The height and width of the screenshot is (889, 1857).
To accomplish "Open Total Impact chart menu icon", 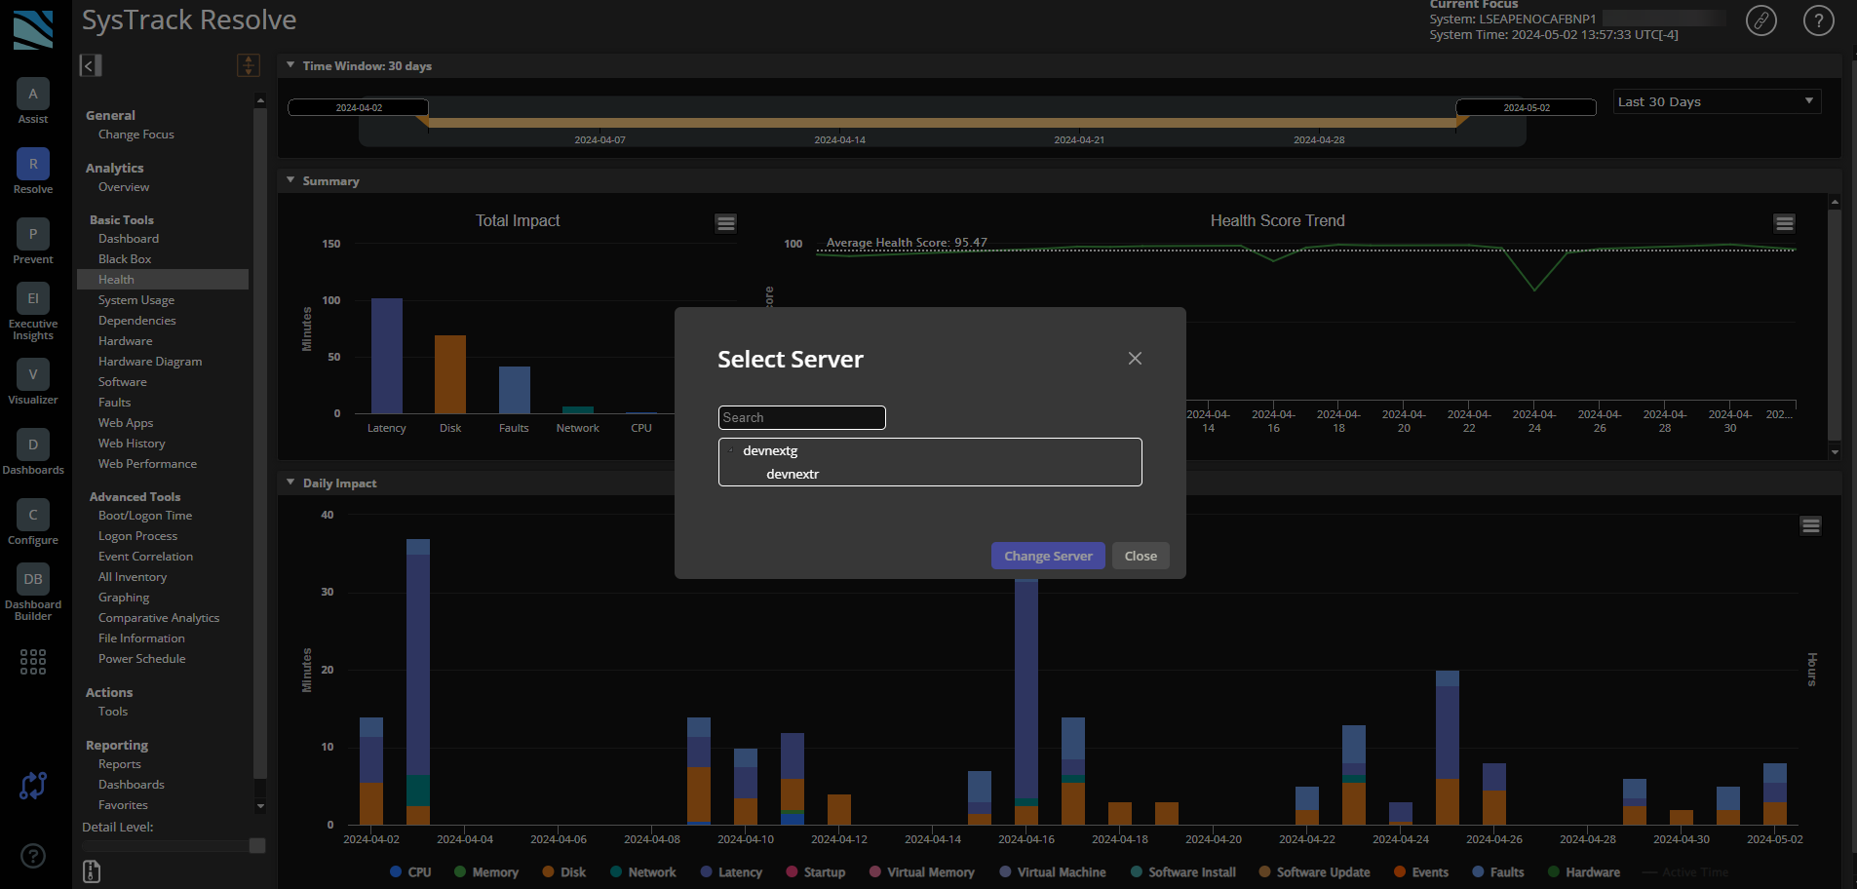I will click(x=725, y=223).
